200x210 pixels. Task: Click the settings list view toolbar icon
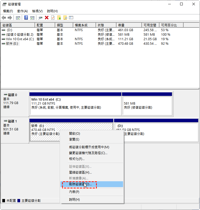pyautogui.click(x=71, y=18)
